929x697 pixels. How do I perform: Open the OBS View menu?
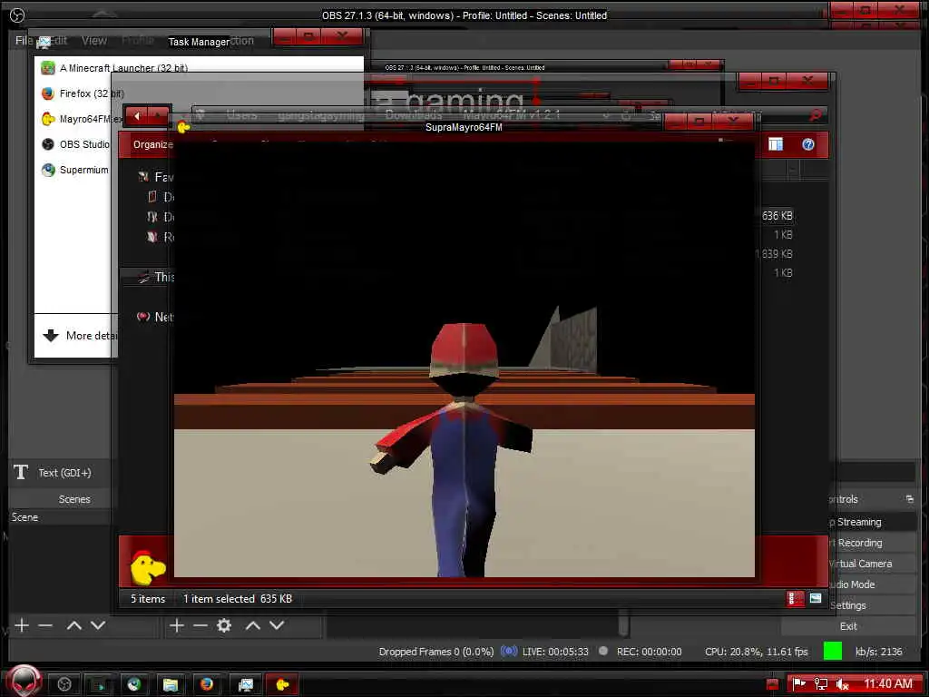[x=93, y=40]
